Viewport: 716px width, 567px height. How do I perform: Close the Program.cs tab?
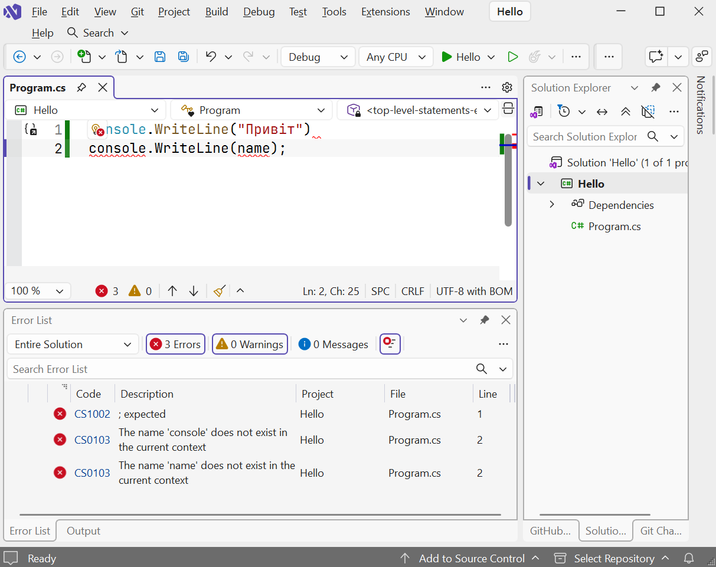click(x=103, y=87)
